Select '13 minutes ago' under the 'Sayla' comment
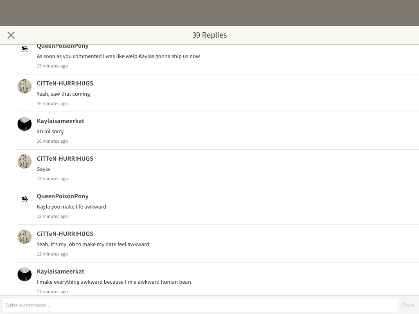The width and height of the screenshot is (419, 314). coord(52,179)
